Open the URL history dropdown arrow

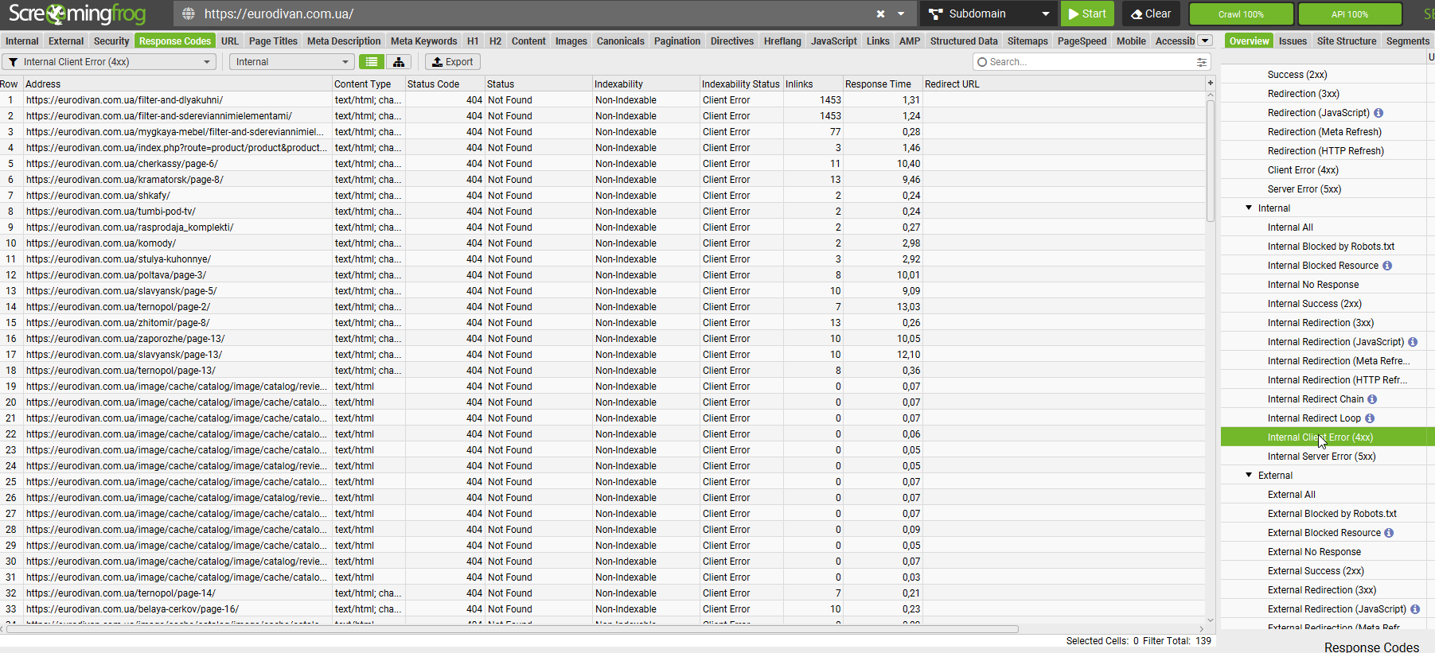[x=901, y=14]
